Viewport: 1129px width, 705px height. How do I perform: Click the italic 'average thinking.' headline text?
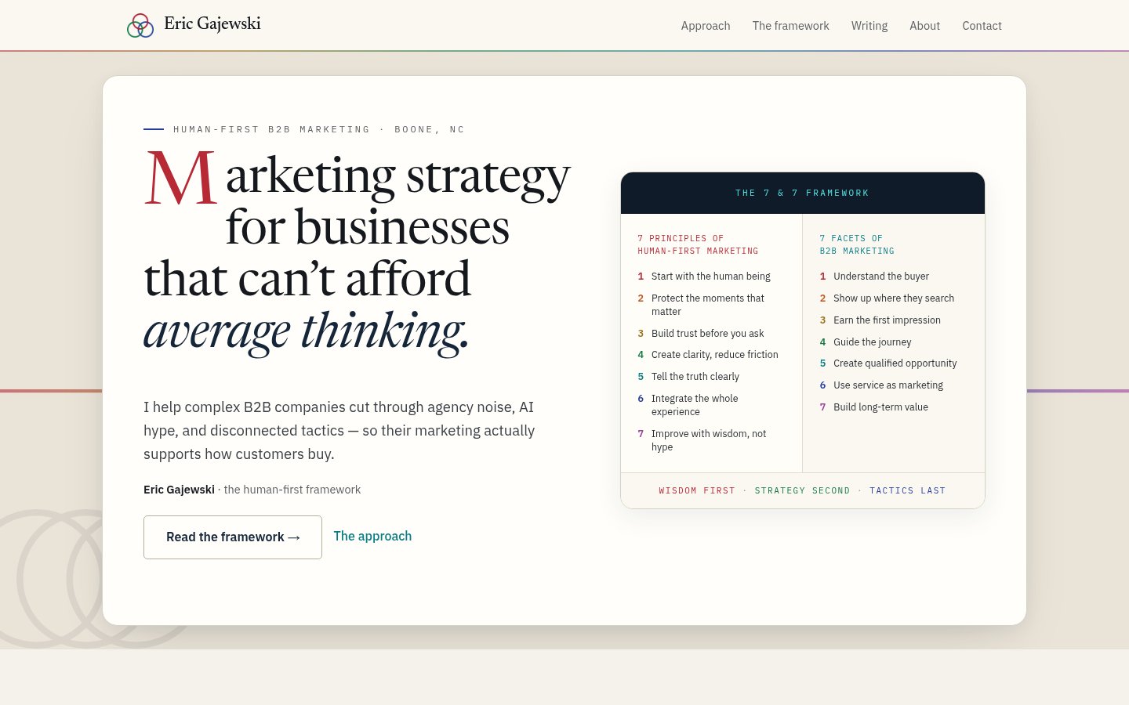[x=307, y=331]
